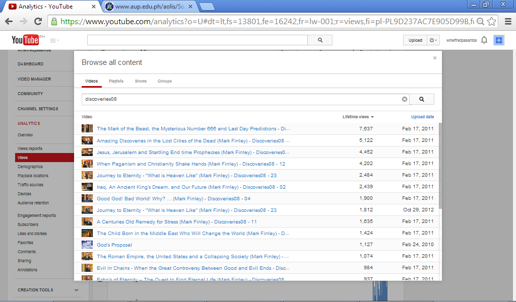Open the Chrome menu hamburger icon
Image resolution: width=516 pixels, height=302 pixels.
point(508,22)
